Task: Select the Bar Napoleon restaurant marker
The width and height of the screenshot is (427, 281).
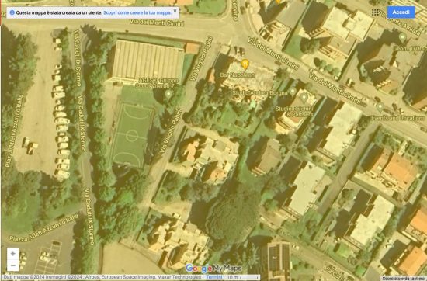Action: [x=245, y=64]
